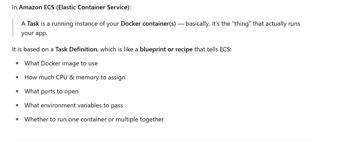Viewport: 339px width, 144px height.
Task: Click 'It is based on a' text
Action: click(33, 49)
